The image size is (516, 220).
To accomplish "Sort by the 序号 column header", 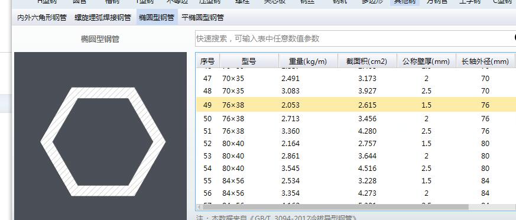I will coord(207,61).
